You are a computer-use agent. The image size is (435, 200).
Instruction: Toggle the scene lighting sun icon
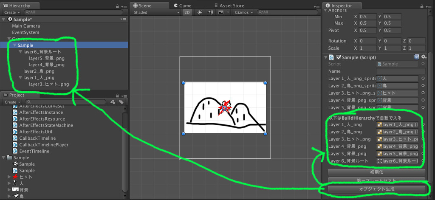point(200,12)
